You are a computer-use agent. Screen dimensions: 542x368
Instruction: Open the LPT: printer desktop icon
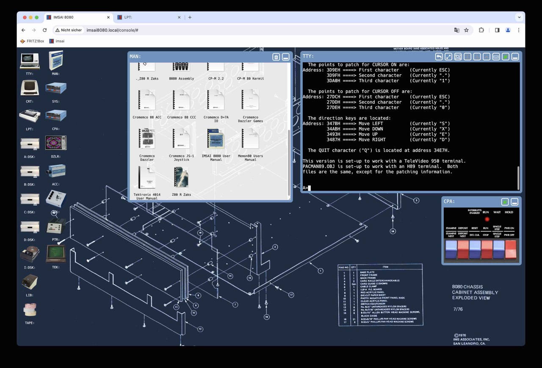(x=30, y=116)
